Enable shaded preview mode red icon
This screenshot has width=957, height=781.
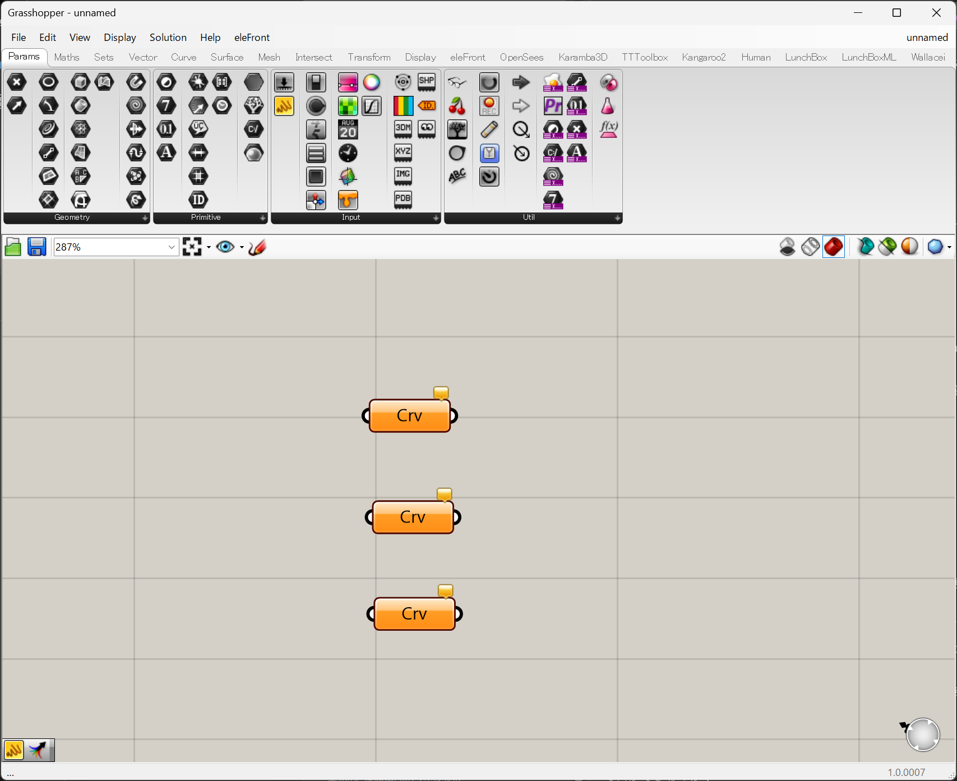(x=834, y=247)
